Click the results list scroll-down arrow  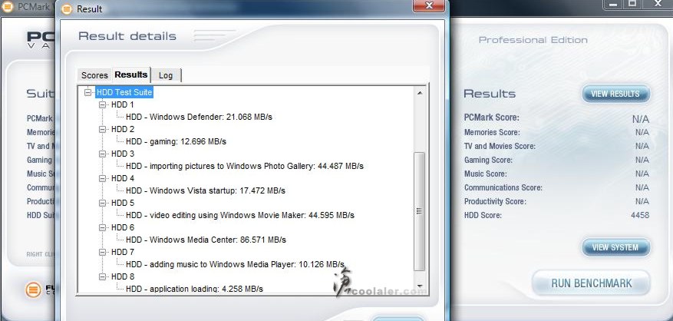point(419,286)
